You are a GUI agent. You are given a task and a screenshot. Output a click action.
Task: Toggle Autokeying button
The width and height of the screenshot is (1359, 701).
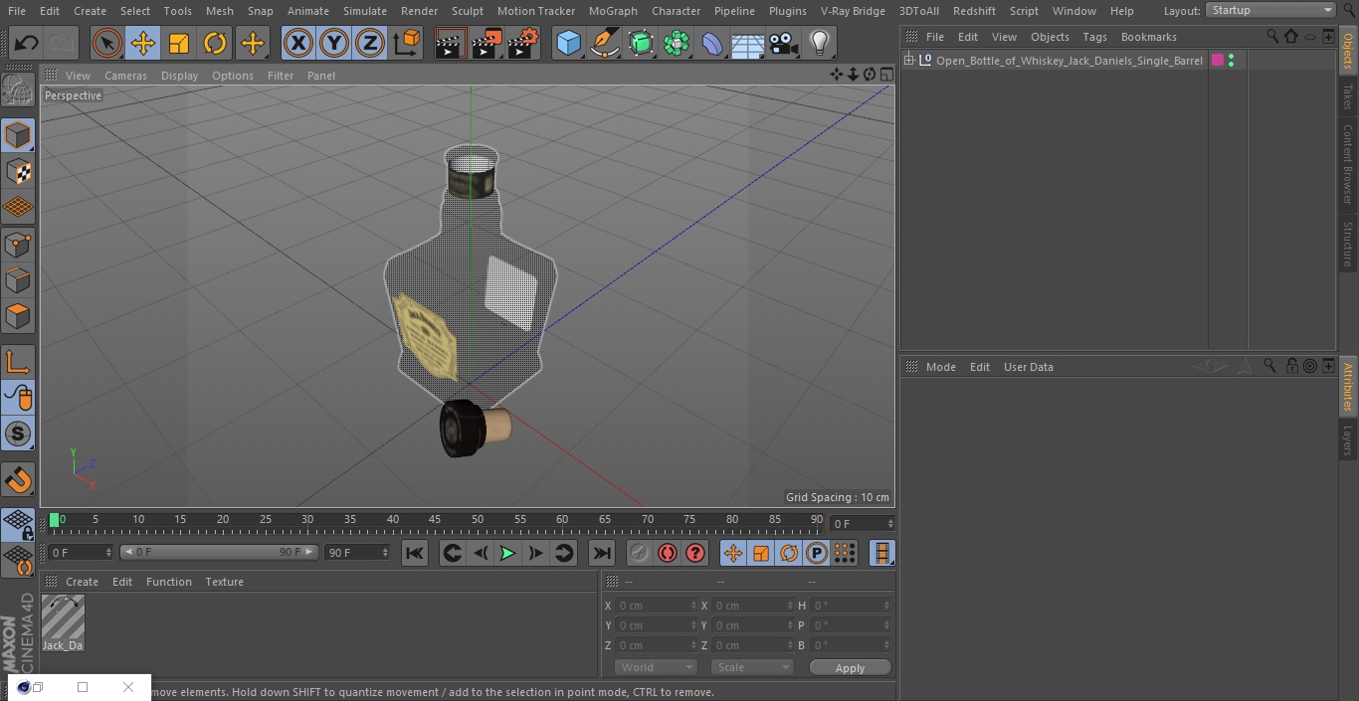coord(668,553)
